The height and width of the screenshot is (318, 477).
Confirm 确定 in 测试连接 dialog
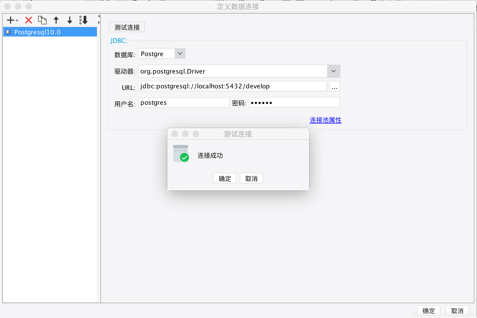coord(225,179)
